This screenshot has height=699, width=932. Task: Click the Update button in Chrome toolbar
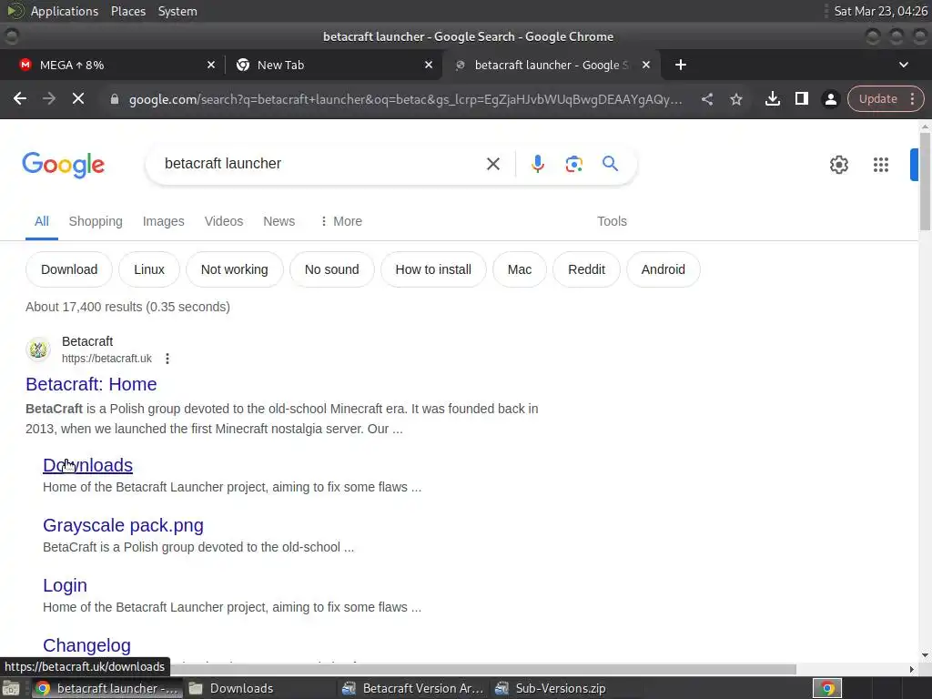pos(877,98)
